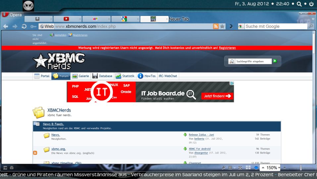Bookmark the page with the star icon

coord(222,26)
